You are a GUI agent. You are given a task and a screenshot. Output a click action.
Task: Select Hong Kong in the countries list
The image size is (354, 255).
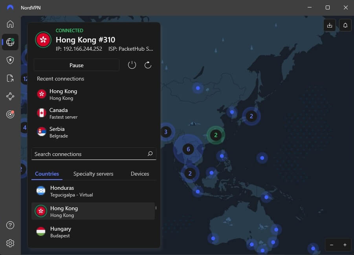coord(93,211)
